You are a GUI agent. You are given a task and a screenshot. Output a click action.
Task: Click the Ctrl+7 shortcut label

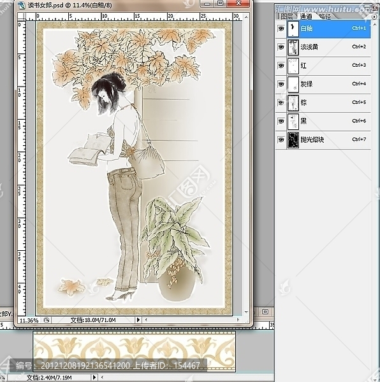pos(359,139)
